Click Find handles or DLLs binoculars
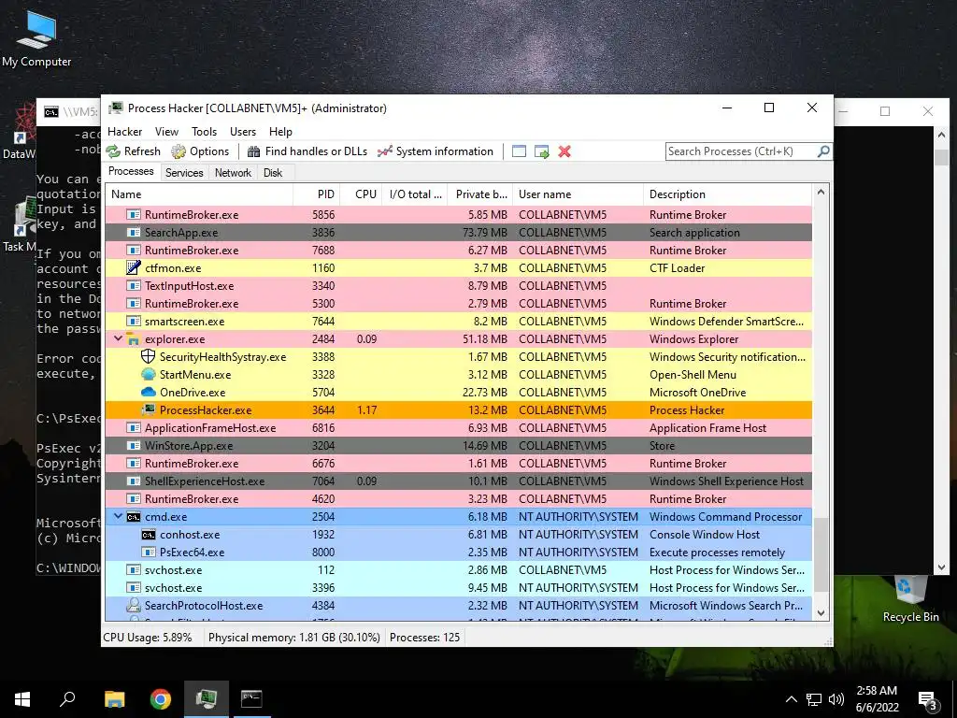The width and height of the screenshot is (957, 718). 253,151
